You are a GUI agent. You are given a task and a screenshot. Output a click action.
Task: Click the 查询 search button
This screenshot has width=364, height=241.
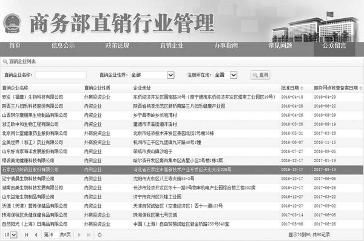click(260, 75)
